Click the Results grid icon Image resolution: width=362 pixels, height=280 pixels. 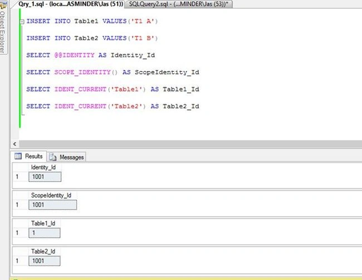[x=18, y=156]
